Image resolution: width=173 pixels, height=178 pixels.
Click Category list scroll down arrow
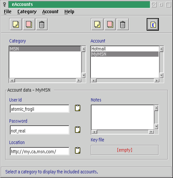click(84, 75)
